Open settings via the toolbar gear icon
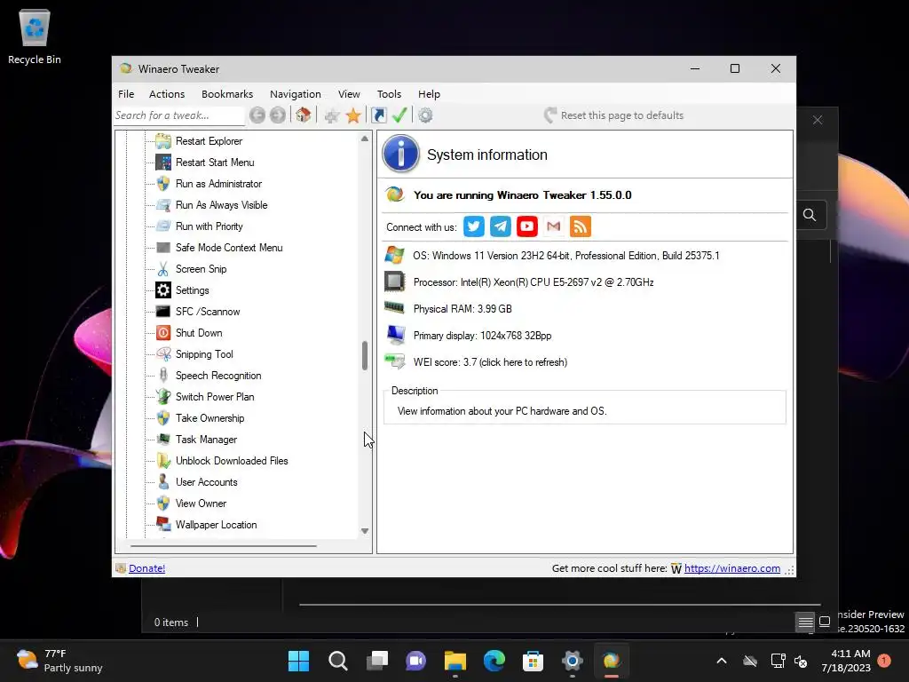 [425, 115]
